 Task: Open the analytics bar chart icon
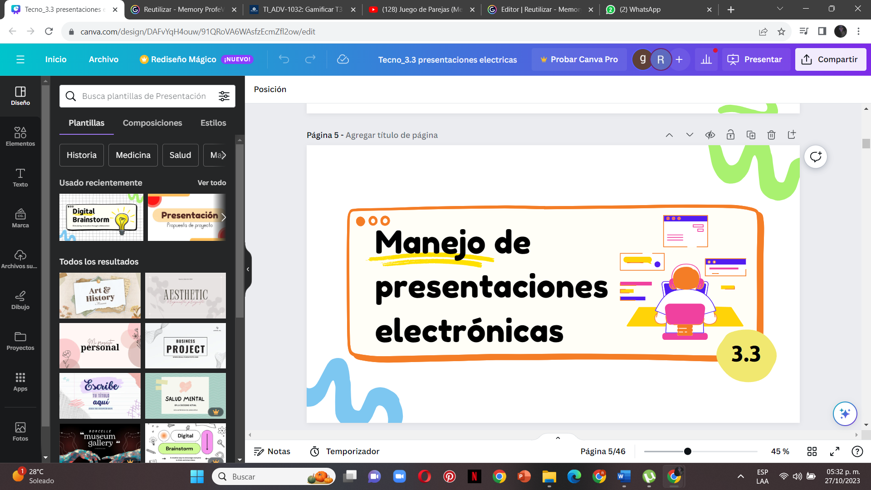[x=706, y=59]
